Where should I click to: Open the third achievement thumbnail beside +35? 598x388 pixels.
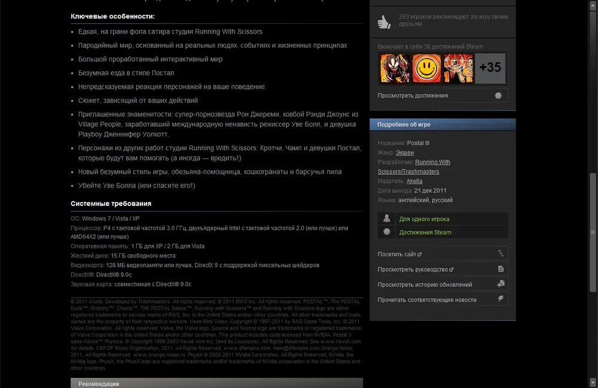tap(459, 68)
